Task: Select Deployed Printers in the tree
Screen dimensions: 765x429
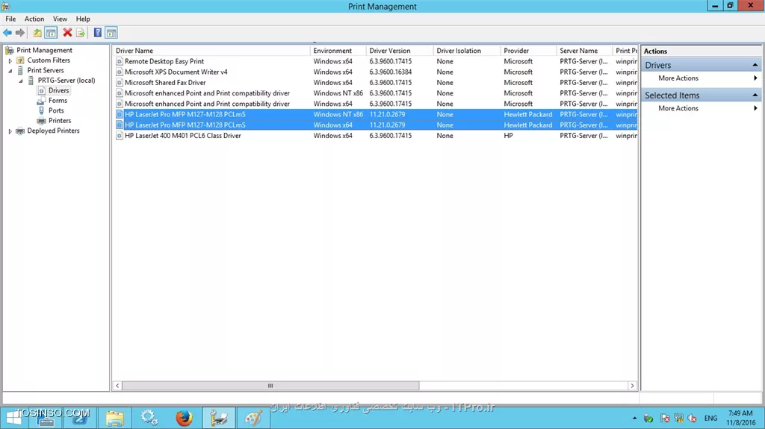Action: (53, 131)
